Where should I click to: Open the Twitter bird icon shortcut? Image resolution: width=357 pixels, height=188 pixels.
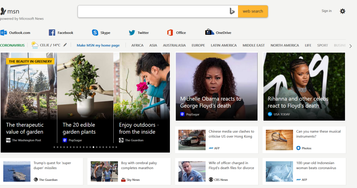tap(132, 33)
